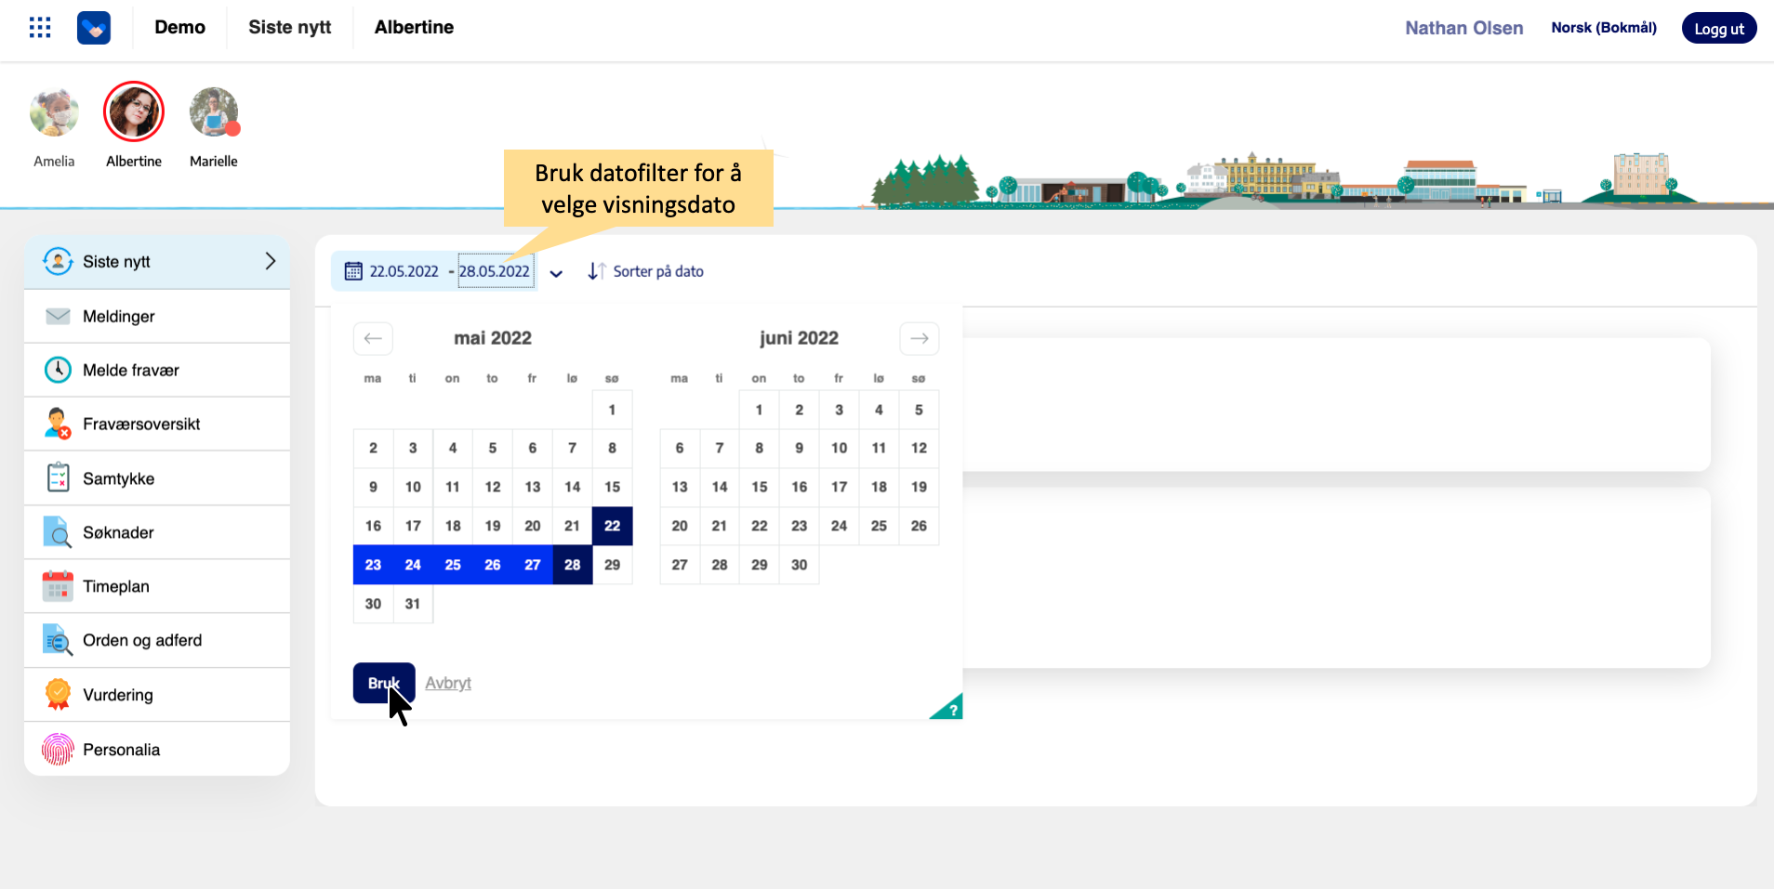Select June 23 in the calendar
Image resolution: width=1774 pixels, height=889 pixels.
point(800,526)
